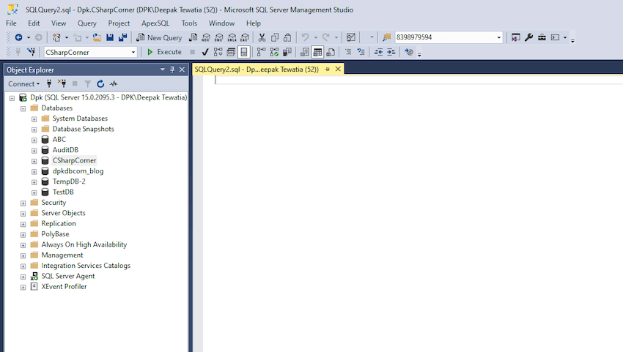Viewport: 623px width, 352px height.
Task: Refresh the Object Explorer tree
Action: [x=100, y=83]
